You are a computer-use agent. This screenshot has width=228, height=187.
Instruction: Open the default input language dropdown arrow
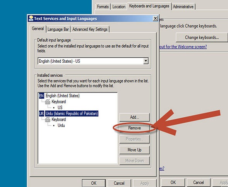[146, 61]
